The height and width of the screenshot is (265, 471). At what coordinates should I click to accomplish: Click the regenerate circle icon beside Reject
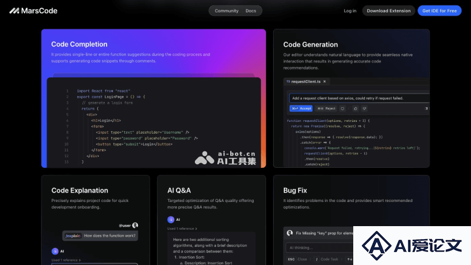click(343, 108)
